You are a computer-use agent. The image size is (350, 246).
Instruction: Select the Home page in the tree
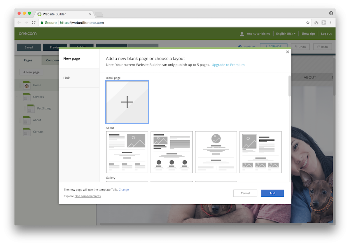pos(37,85)
